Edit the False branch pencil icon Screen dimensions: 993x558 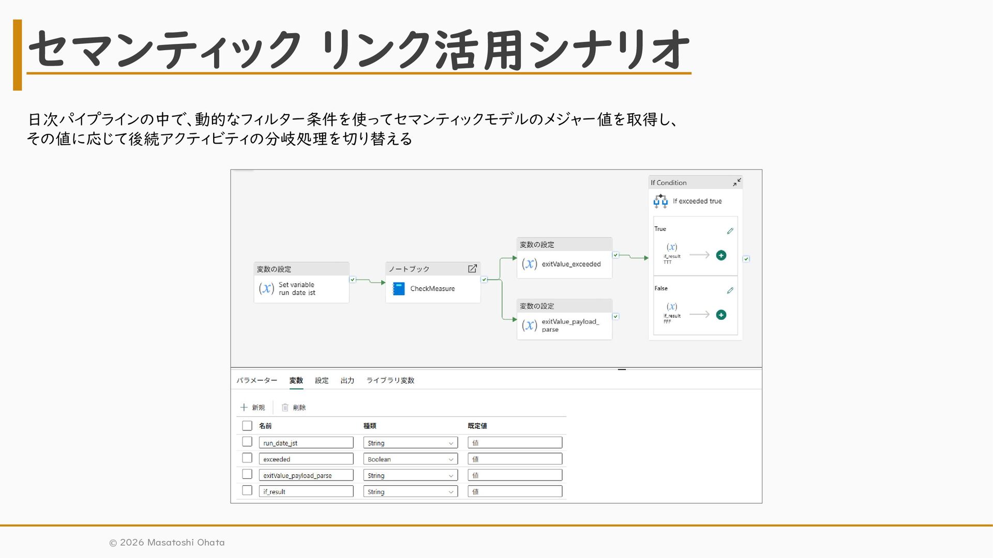tap(730, 290)
